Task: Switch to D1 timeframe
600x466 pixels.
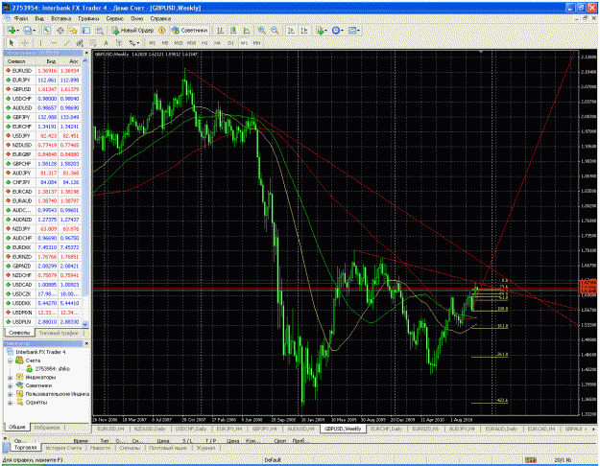Action: [230, 43]
